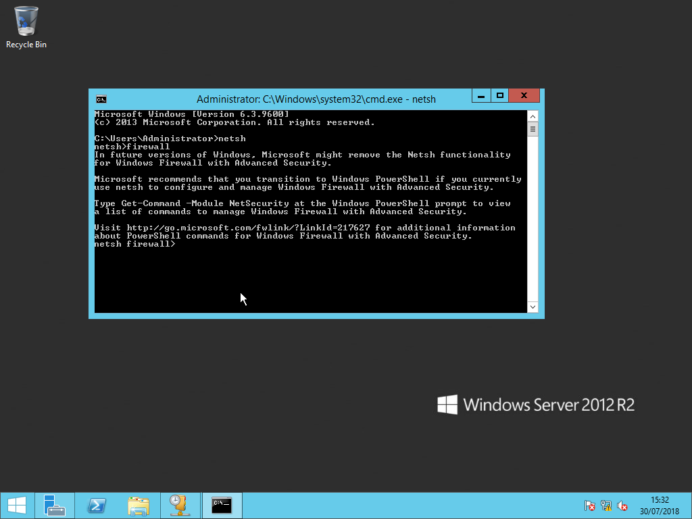
Task: Click the 'Microsoft recommends that you transition' line
Action: (x=307, y=179)
